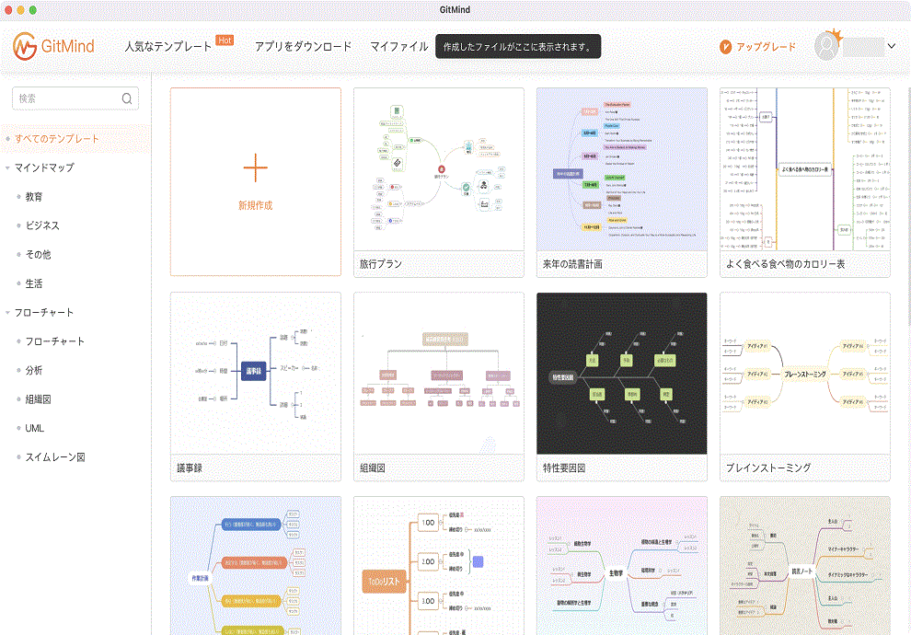Viewport: 911px width, 635px height.
Task: Click the 旅行プラン caption text
Action: (381, 264)
